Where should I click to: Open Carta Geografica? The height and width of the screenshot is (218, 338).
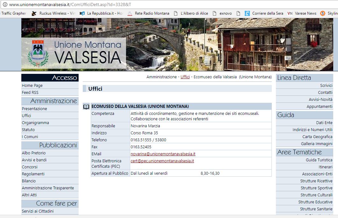click(x=317, y=137)
